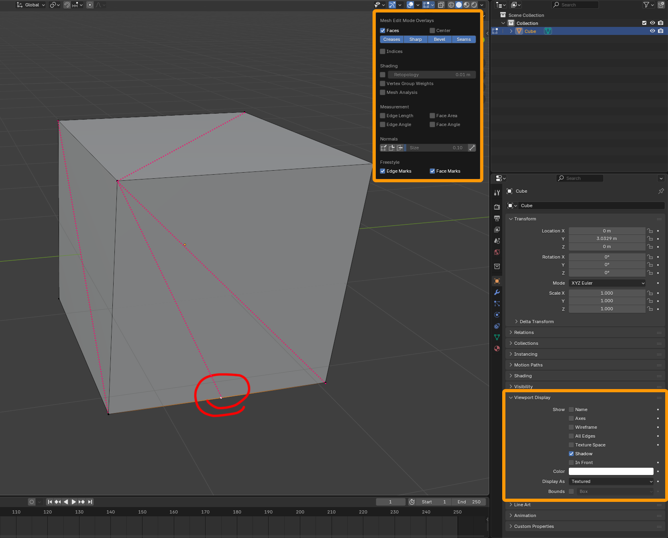Toggle Sharp overlay button
Viewport: 668px width, 538px height.
pyautogui.click(x=415, y=39)
